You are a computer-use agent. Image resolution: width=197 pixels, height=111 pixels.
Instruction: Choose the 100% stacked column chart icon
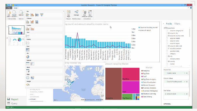click(x=37, y=22)
